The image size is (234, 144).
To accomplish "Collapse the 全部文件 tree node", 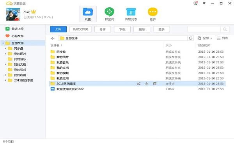I will (3, 43).
